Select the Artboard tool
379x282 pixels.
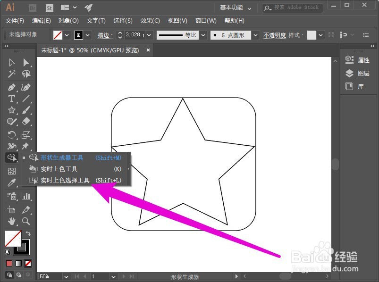point(12,209)
